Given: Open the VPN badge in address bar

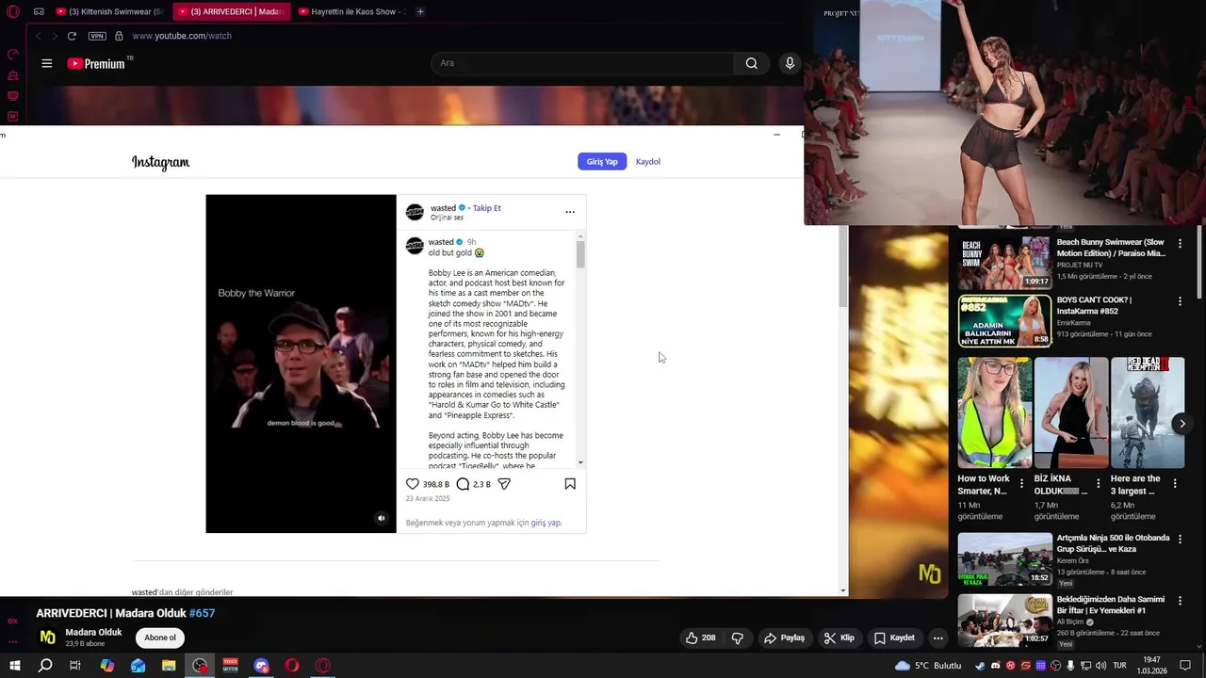Looking at the screenshot, I should click(x=97, y=36).
